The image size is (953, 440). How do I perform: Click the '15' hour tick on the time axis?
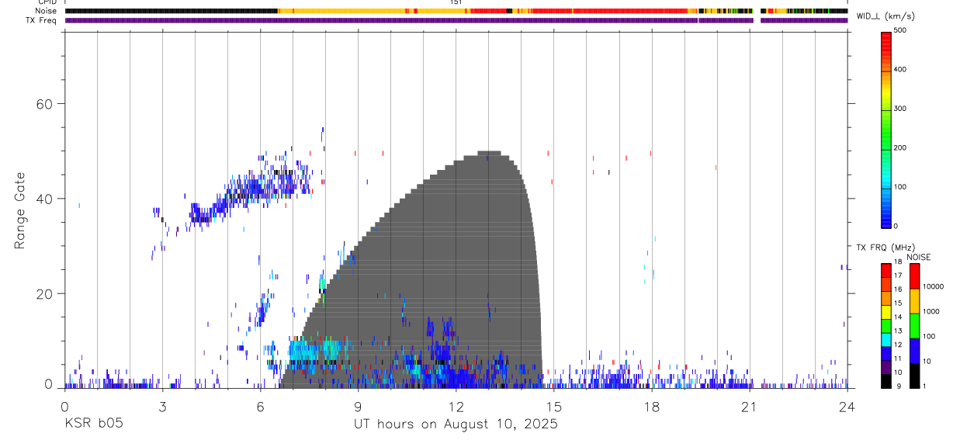tap(553, 406)
